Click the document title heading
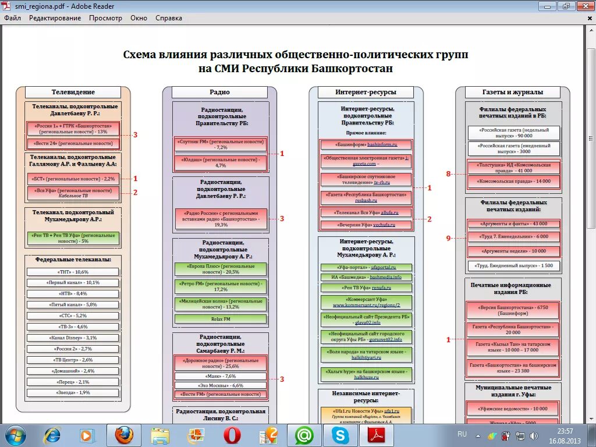Viewport: 596px width, 447px height. [x=295, y=62]
